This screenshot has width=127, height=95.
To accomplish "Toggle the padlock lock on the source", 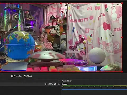I will coord(58,84).
